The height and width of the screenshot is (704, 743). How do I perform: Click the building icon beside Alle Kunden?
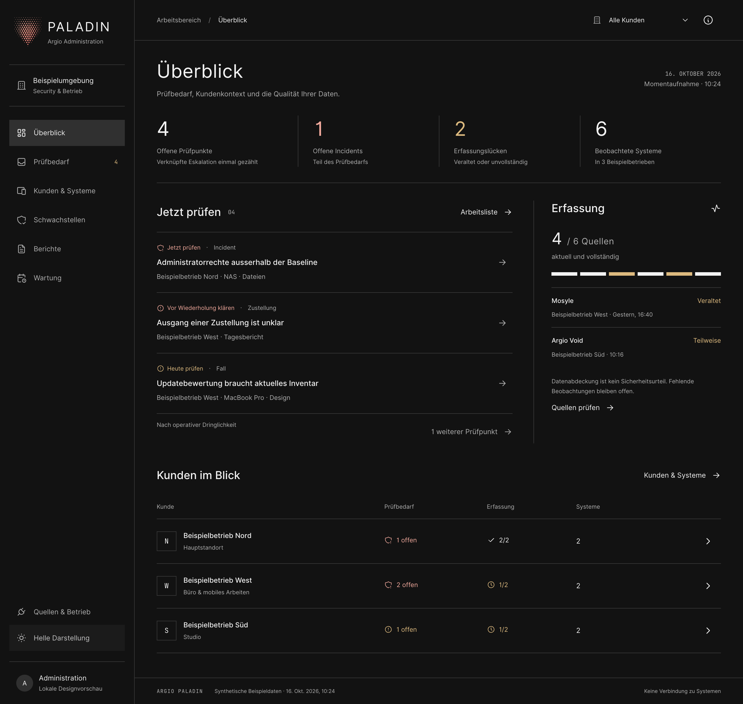pos(597,20)
